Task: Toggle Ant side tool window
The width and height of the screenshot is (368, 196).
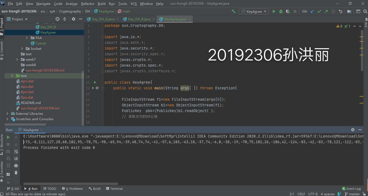Action: [x=366, y=22]
